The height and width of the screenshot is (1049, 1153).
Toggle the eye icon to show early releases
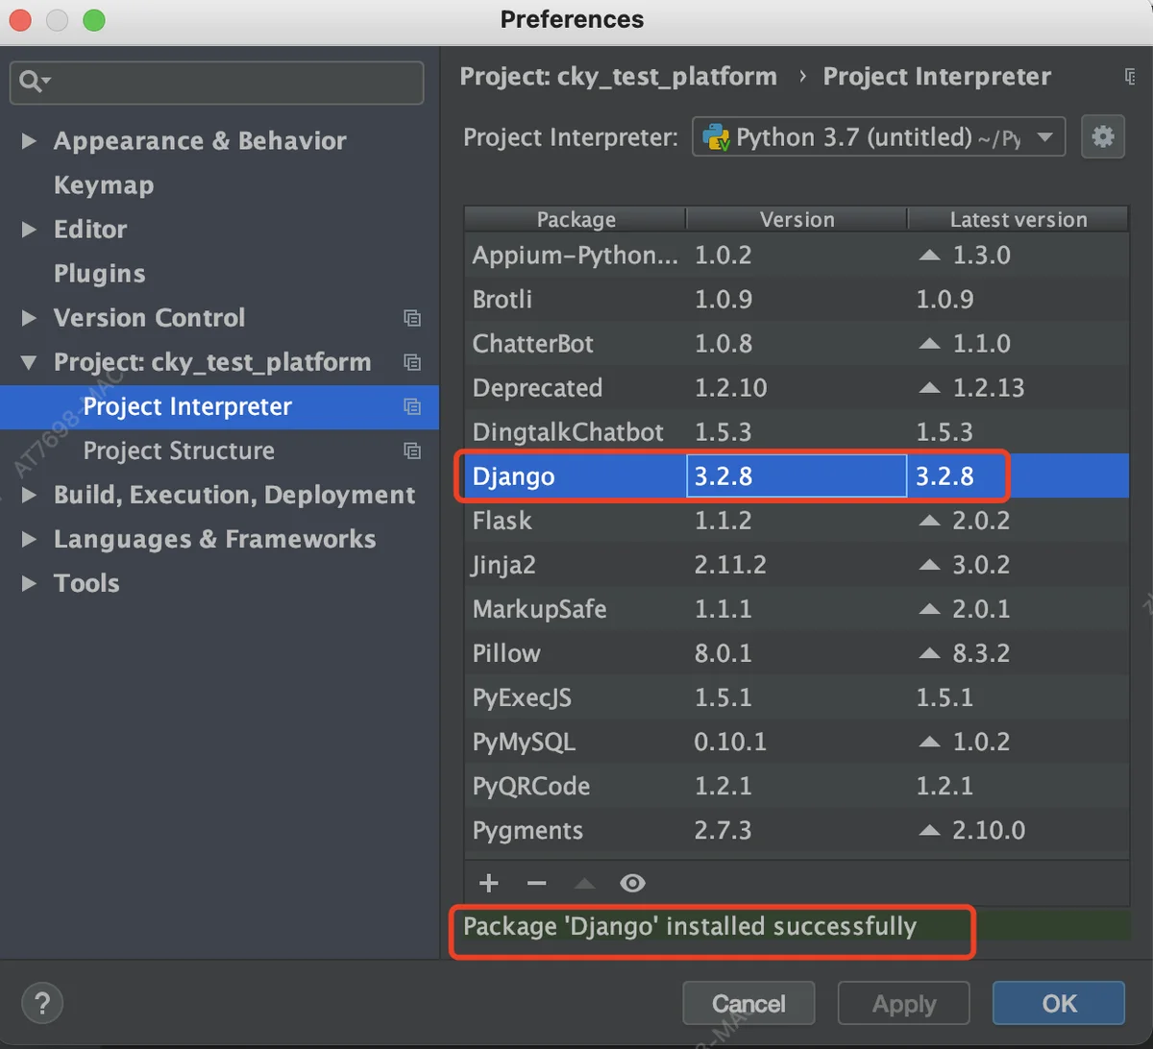tap(631, 883)
